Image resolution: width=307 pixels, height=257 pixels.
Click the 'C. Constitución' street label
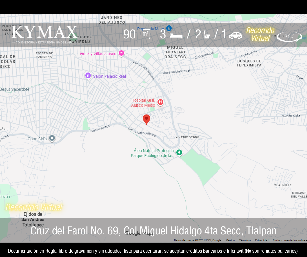205,55
